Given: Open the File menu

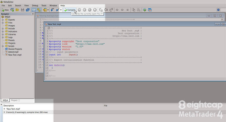Looking at the screenshot, I should [x=3, y=5].
